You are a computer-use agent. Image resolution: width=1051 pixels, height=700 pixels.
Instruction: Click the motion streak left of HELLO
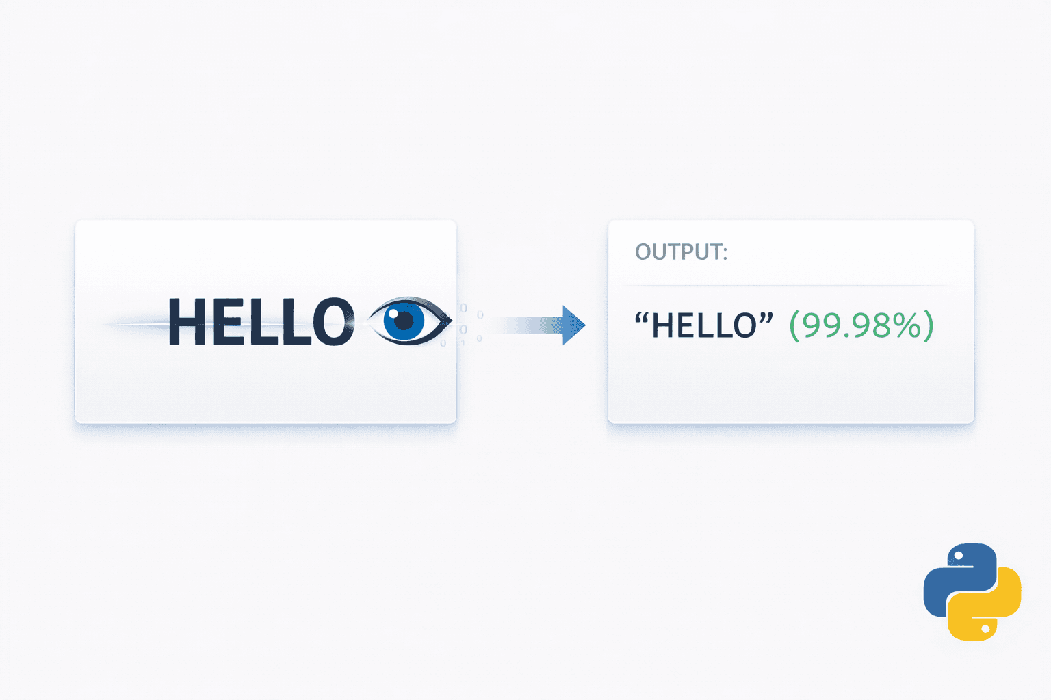pyautogui.click(x=135, y=325)
